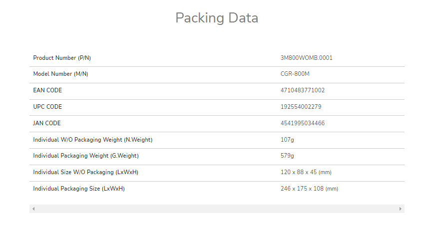Click the model number value CGR-800M

pyautogui.click(x=295, y=74)
